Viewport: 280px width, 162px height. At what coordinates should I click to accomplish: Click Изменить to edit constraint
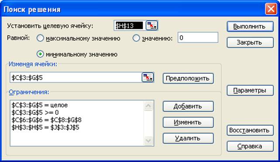[x=188, y=122]
